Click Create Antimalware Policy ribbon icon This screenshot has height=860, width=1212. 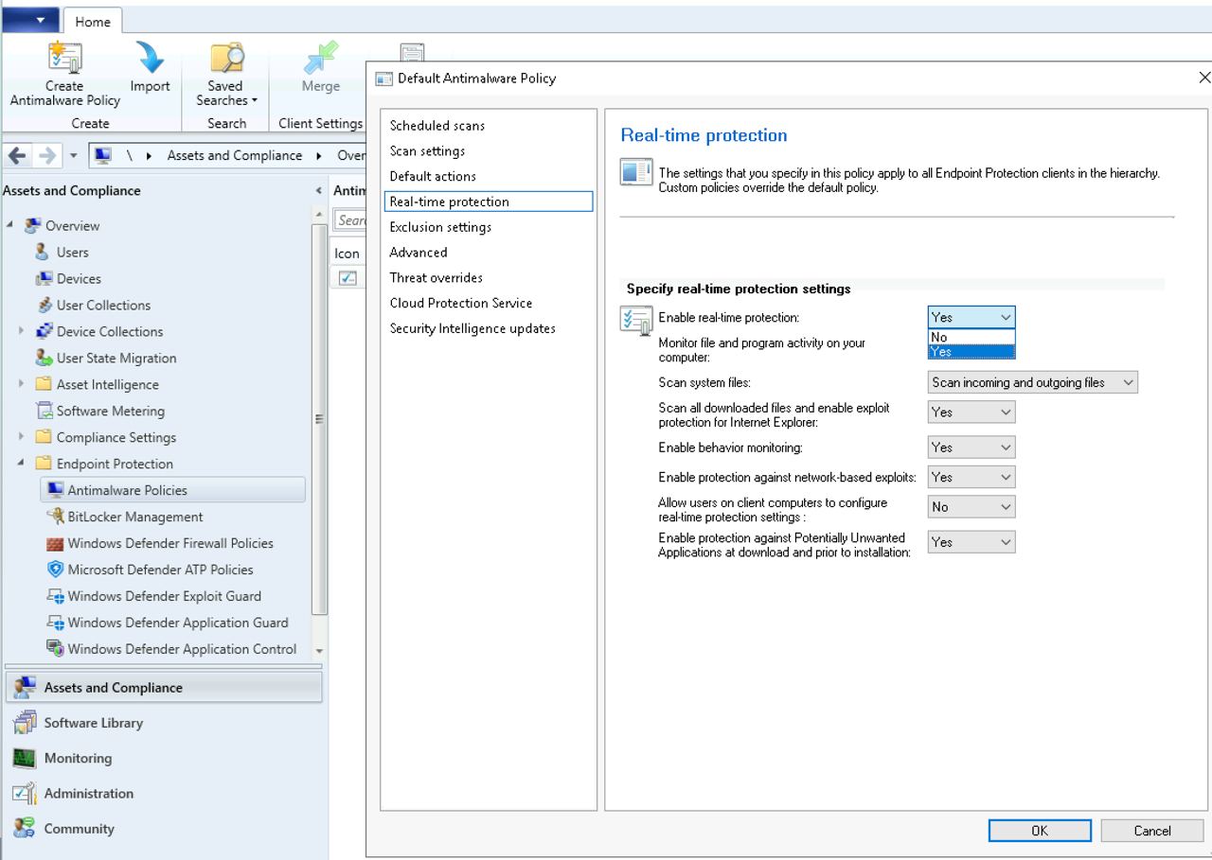64,57
